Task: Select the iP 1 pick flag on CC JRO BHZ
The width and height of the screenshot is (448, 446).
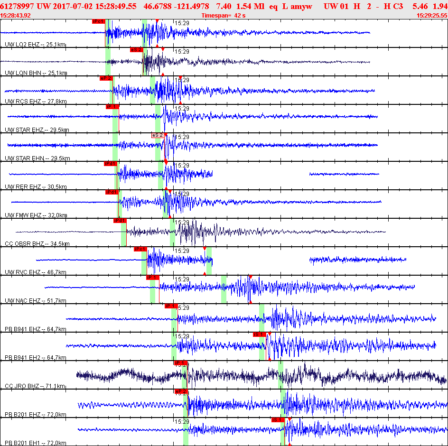Action: pyautogui.click(x=180, y=363)
